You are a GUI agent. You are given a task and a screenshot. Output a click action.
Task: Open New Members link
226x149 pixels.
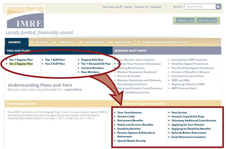pyautogui.click(x=90, y=72)
